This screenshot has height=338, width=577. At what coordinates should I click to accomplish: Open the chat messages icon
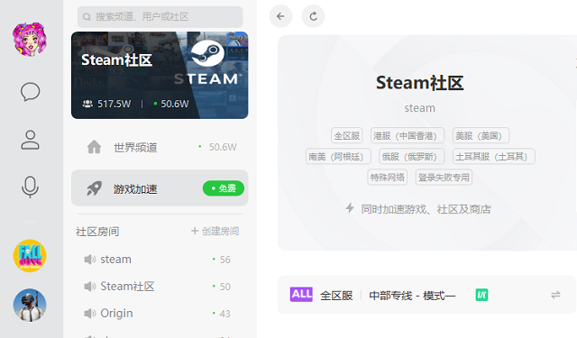click(30, 92)
